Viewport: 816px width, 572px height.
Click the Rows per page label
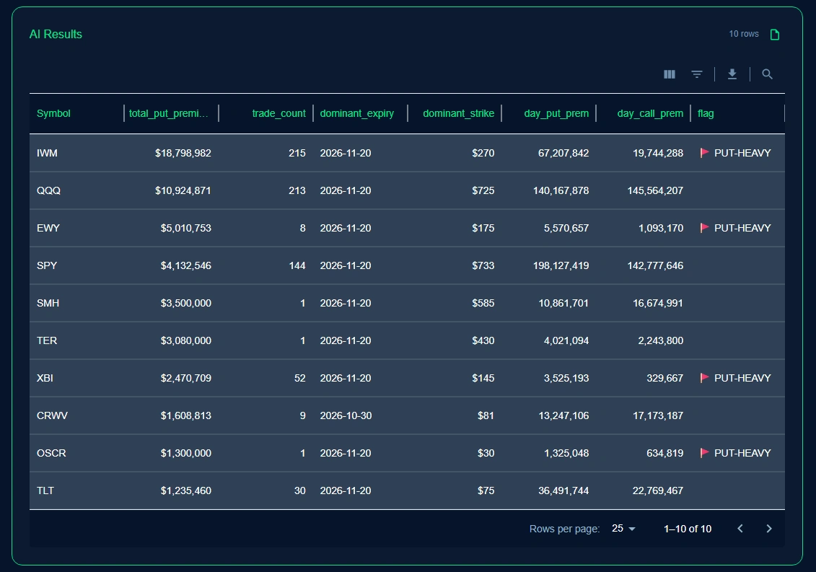[x=565, y=529]
